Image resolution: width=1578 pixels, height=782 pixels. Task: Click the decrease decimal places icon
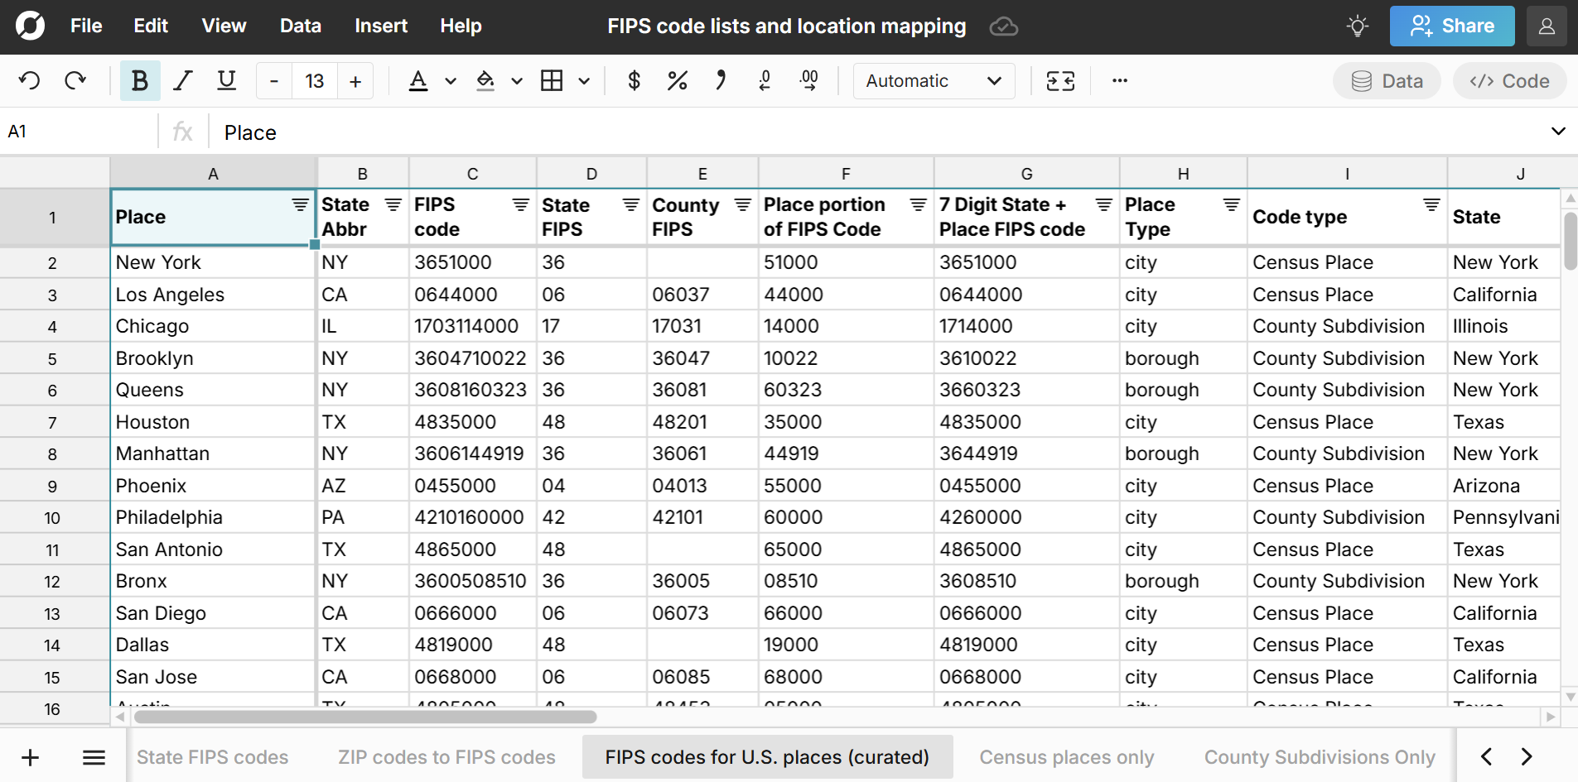coord(765,81)
